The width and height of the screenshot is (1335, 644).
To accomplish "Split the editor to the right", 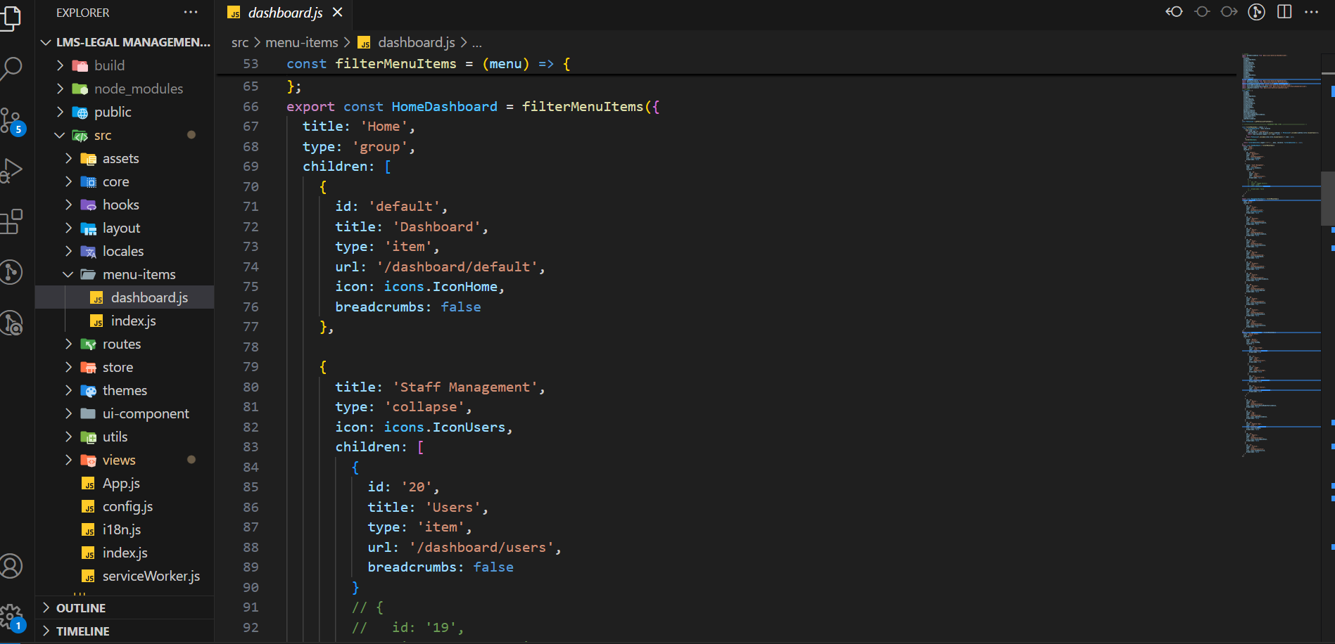I will (x=1284, y=12).
